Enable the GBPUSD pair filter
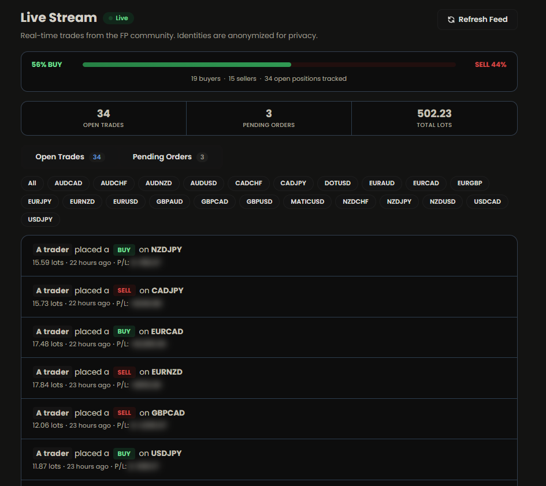Image resolution: width=546 pixels, height=486 pixels. (x=259, y=202)
